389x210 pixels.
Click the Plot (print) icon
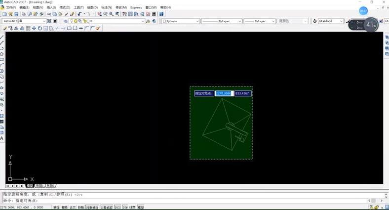point(24,14)
